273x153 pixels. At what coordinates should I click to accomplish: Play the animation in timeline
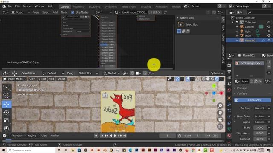pos(115,136)
